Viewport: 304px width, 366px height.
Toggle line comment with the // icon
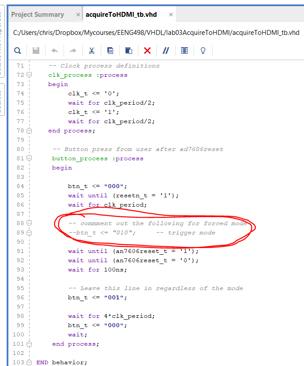click(166, 50)
